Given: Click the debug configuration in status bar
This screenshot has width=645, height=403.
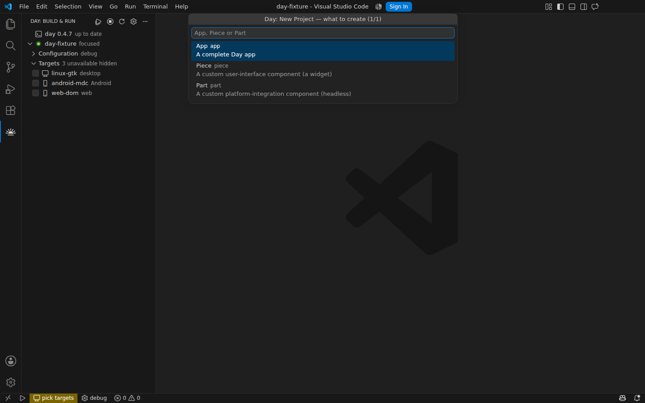Looking at the screenshot, I should [x=94, y=398].
